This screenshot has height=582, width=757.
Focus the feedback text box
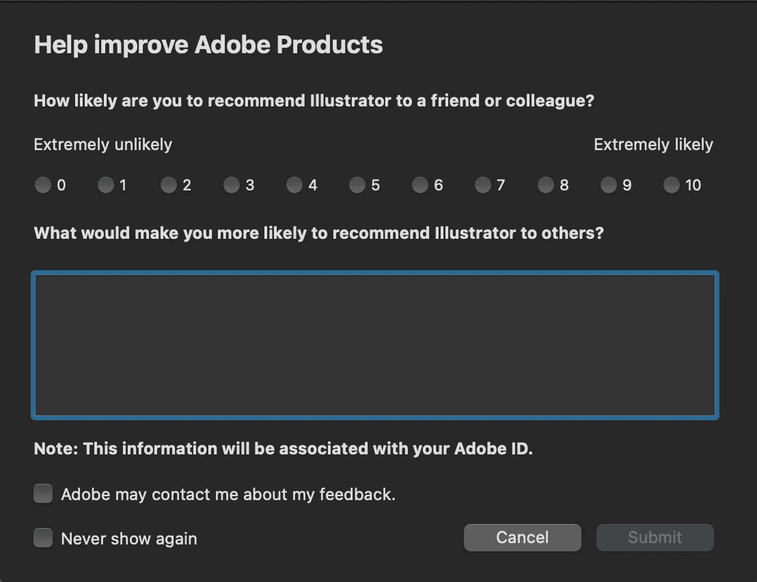[x=375, y=345]
